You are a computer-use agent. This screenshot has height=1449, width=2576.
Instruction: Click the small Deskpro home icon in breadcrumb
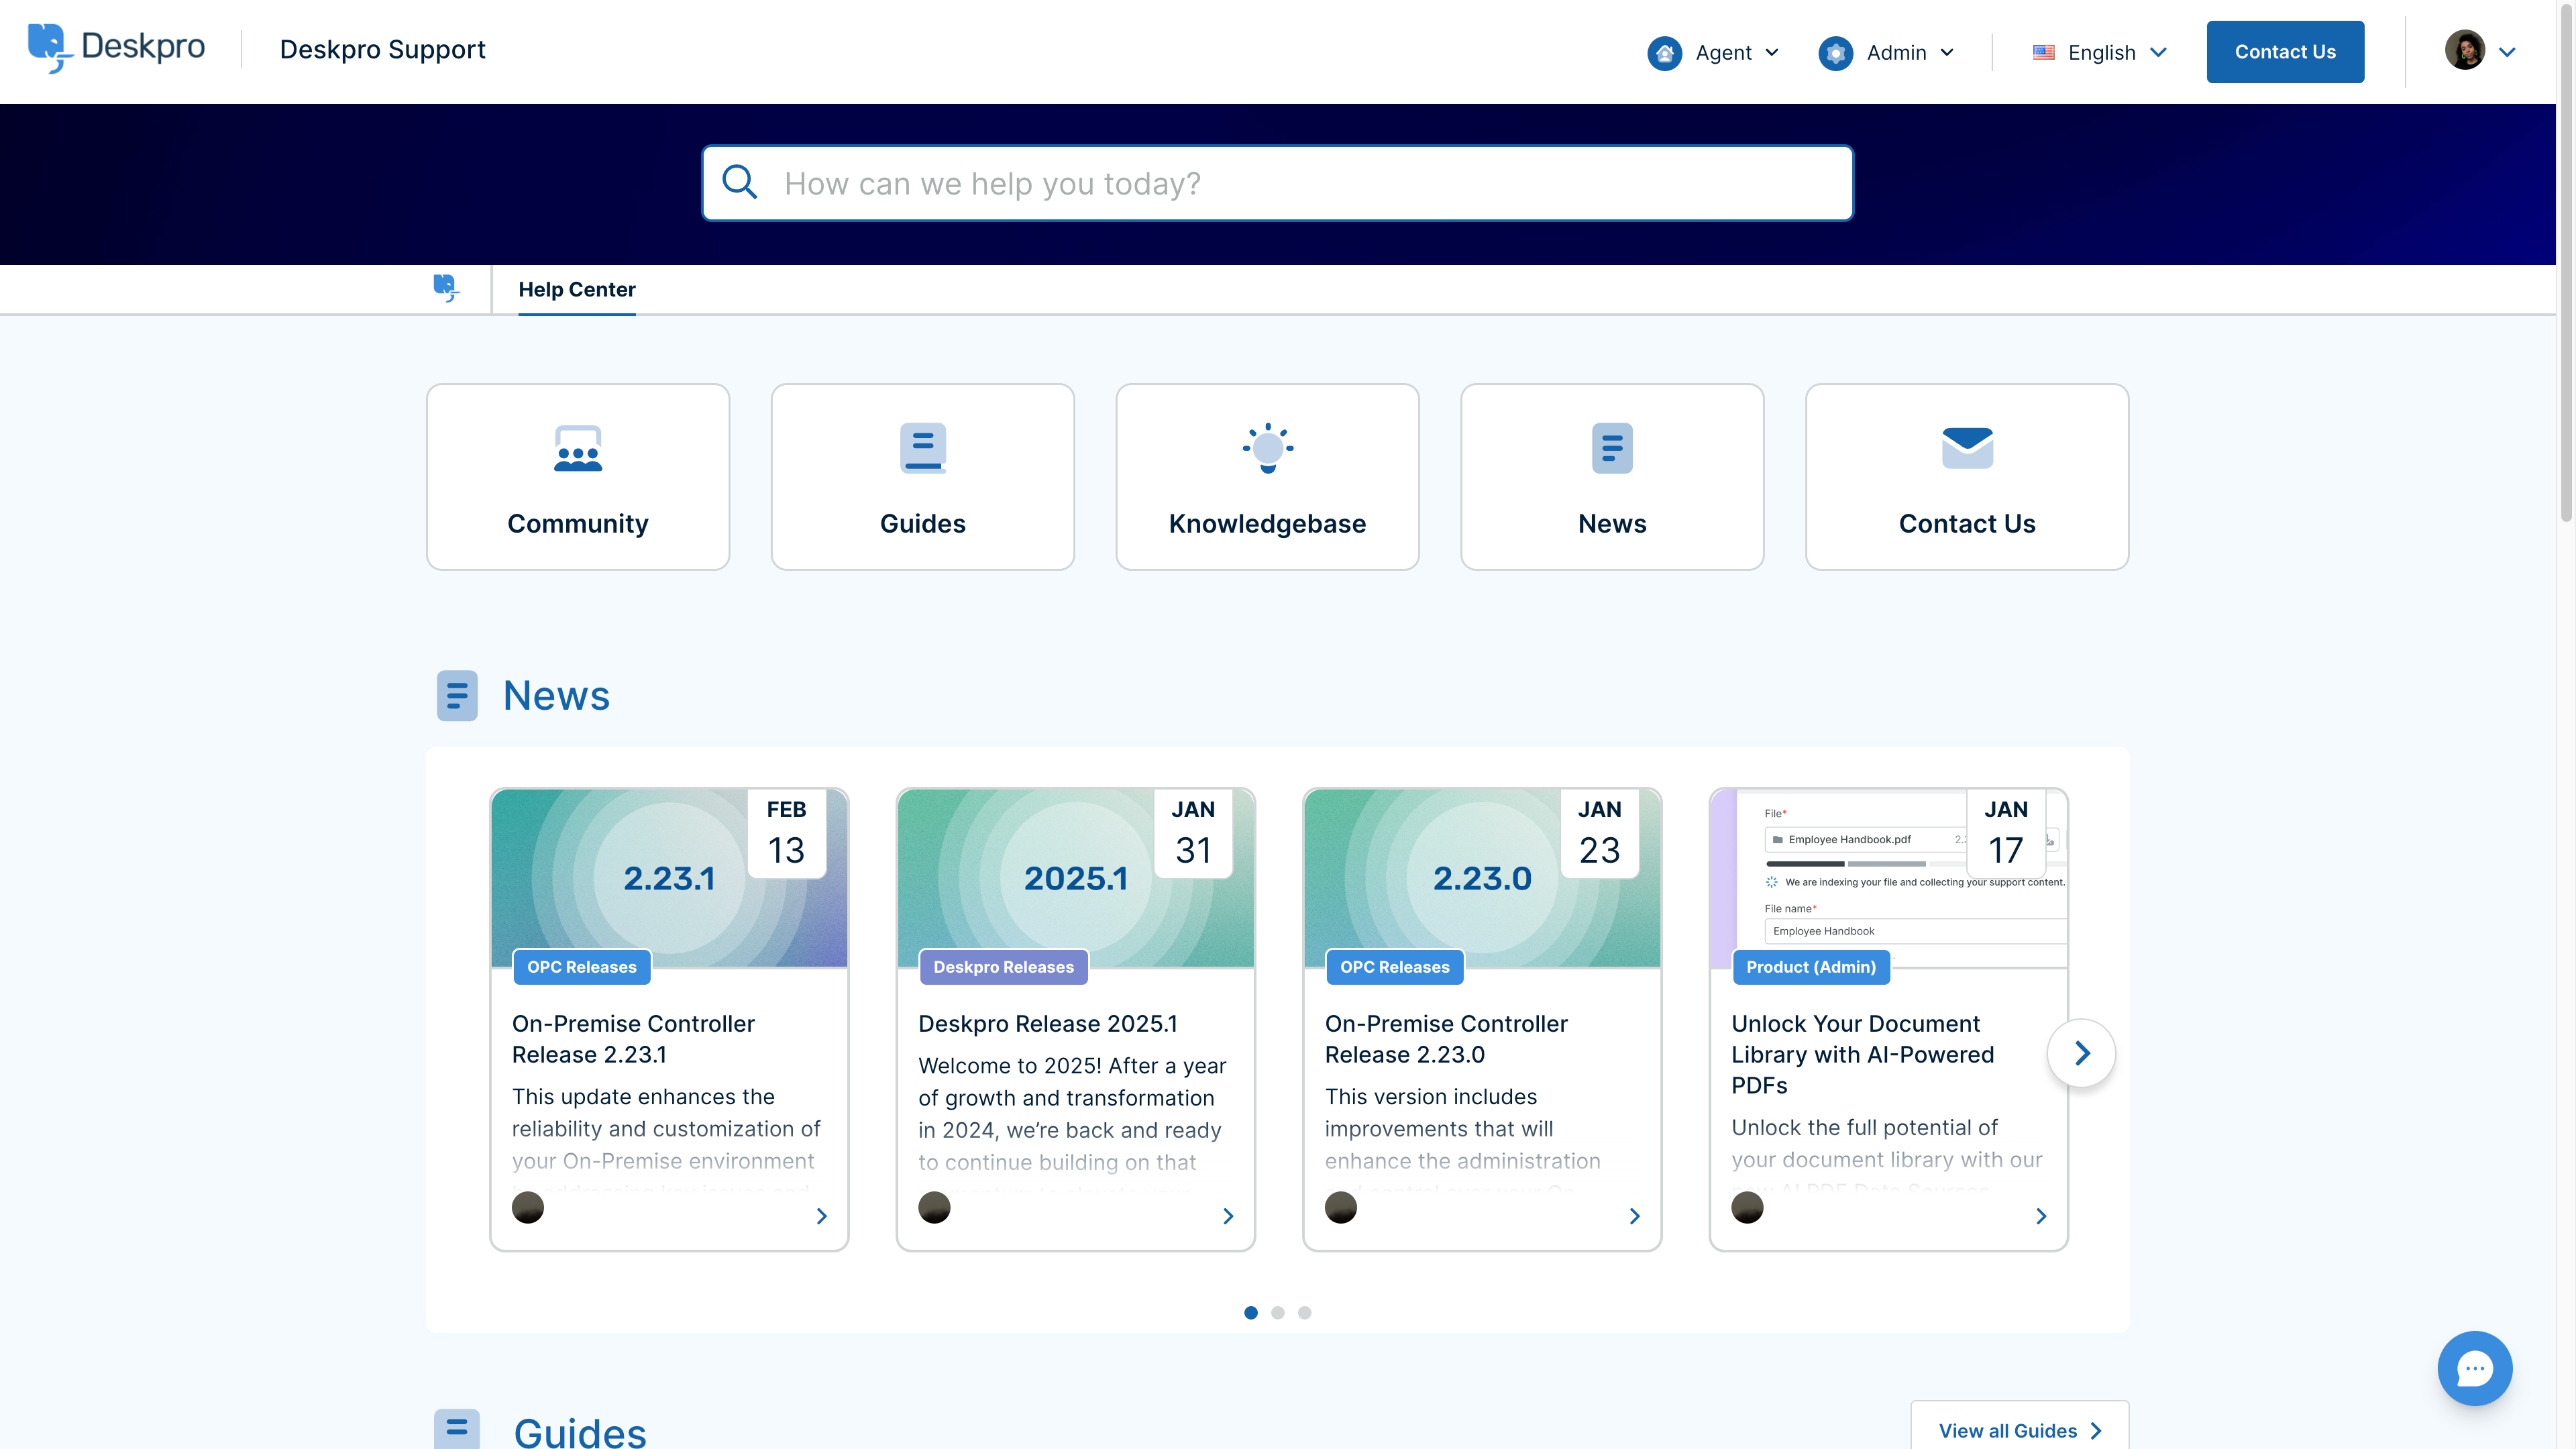point(446,289)
